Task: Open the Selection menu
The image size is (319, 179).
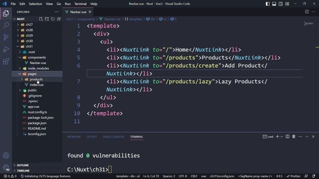Action: (35, 3)
